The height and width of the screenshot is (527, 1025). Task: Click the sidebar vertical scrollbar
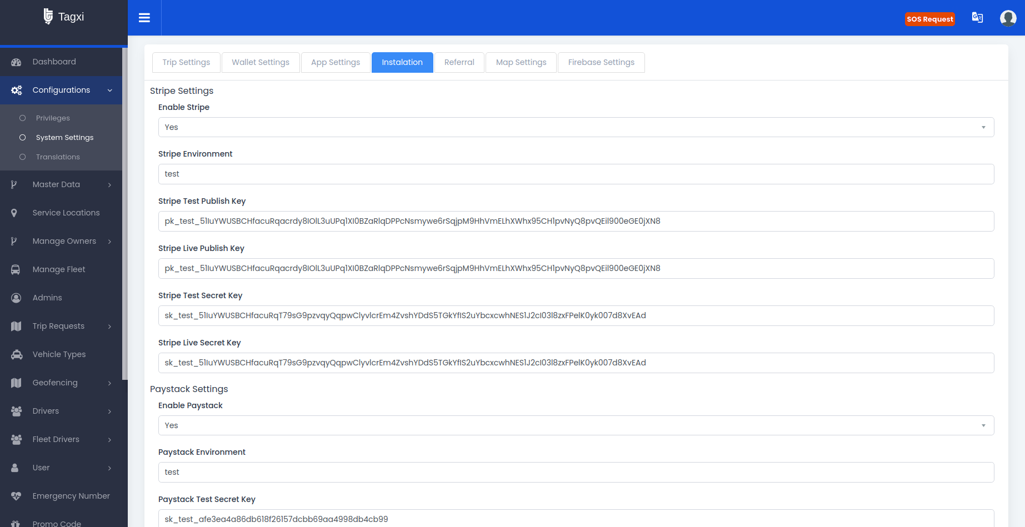[x=125, y=214]
